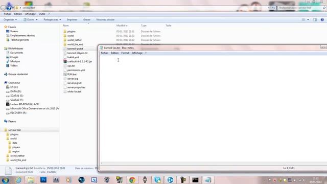This screenshot has height=184, width=327.
Task: Launch Photoshop from the taskbar
Action: (43, 180)
